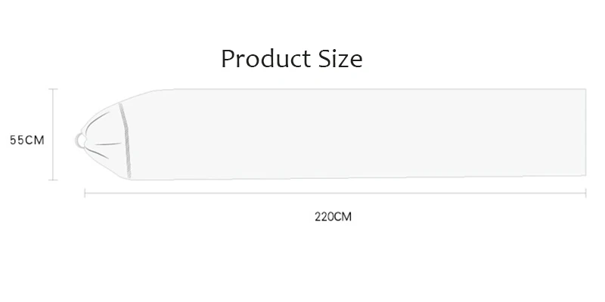Click the top edge of bag outline
The image size is (605, 302).
pos(371,89)
